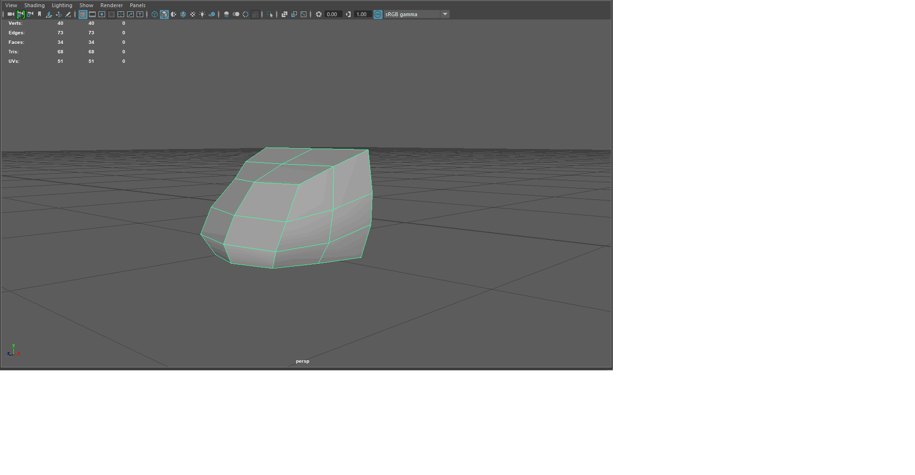
Task: Open Camera Attributes icon
Action: coord(30,14)
